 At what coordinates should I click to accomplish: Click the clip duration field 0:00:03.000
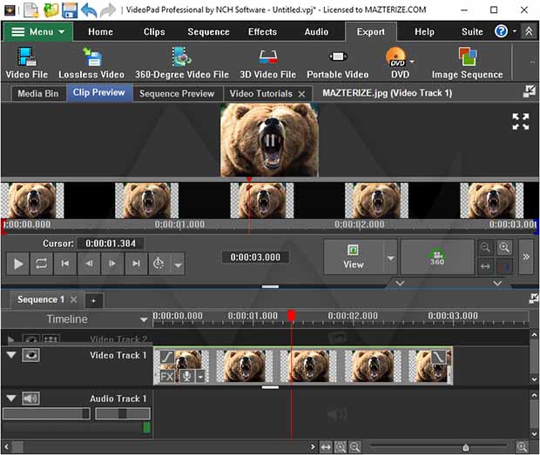pos(255,258)
